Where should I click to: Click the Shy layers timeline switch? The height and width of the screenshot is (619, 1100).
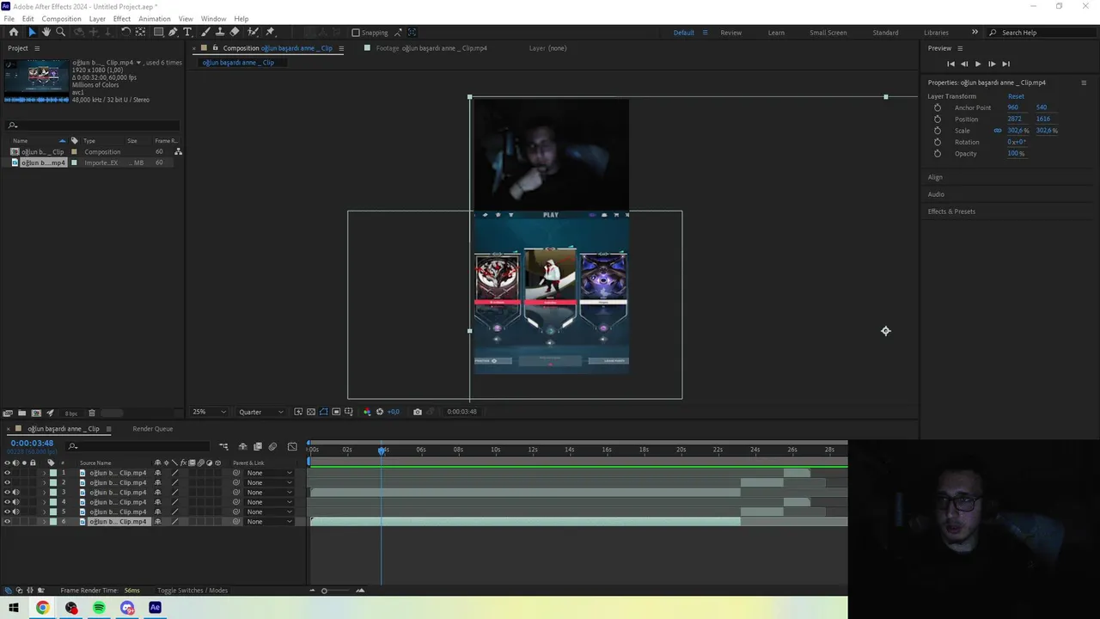pyautogui.click(x=242, y=446)
